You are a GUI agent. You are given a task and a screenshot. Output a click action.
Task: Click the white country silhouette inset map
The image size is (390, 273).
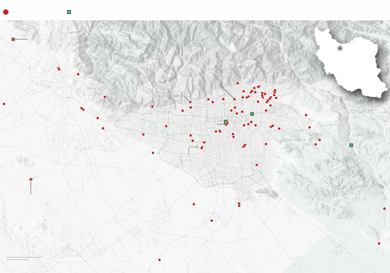click(351, 62)
